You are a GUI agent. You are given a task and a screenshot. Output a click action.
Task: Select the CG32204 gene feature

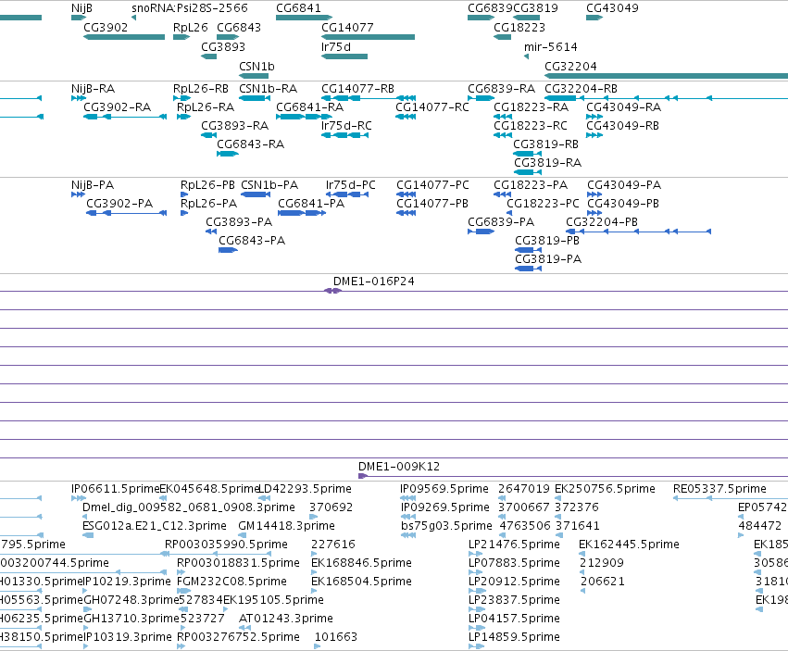tap(667, 76)
